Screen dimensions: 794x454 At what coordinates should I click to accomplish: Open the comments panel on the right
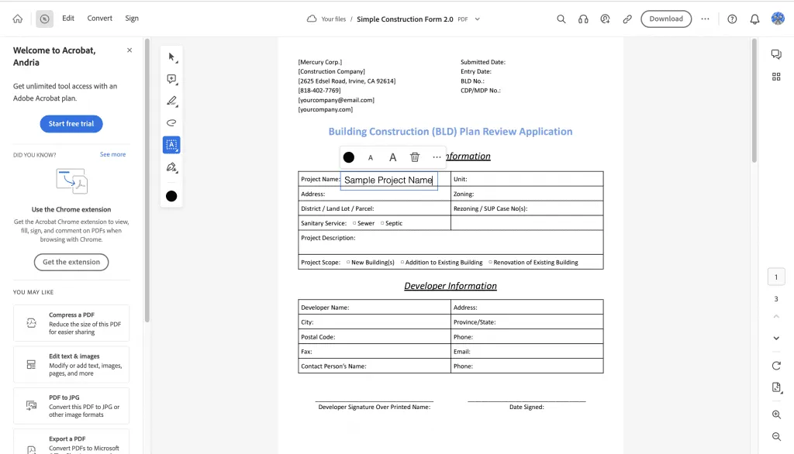click(x=777, y=53)
